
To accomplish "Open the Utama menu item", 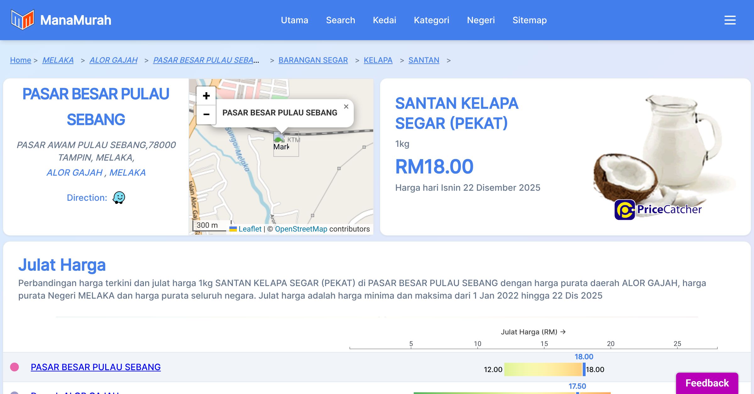I will point(294,20).
